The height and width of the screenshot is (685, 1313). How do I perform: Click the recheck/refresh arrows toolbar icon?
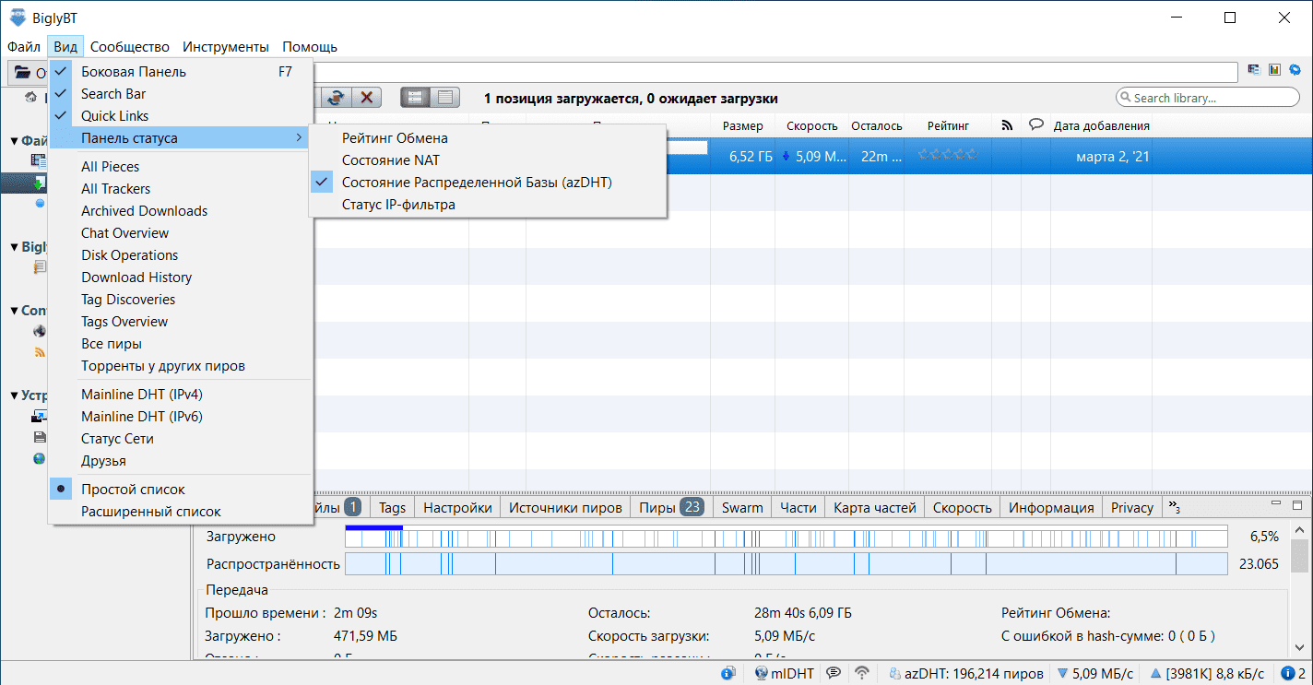tap(337, 97)
